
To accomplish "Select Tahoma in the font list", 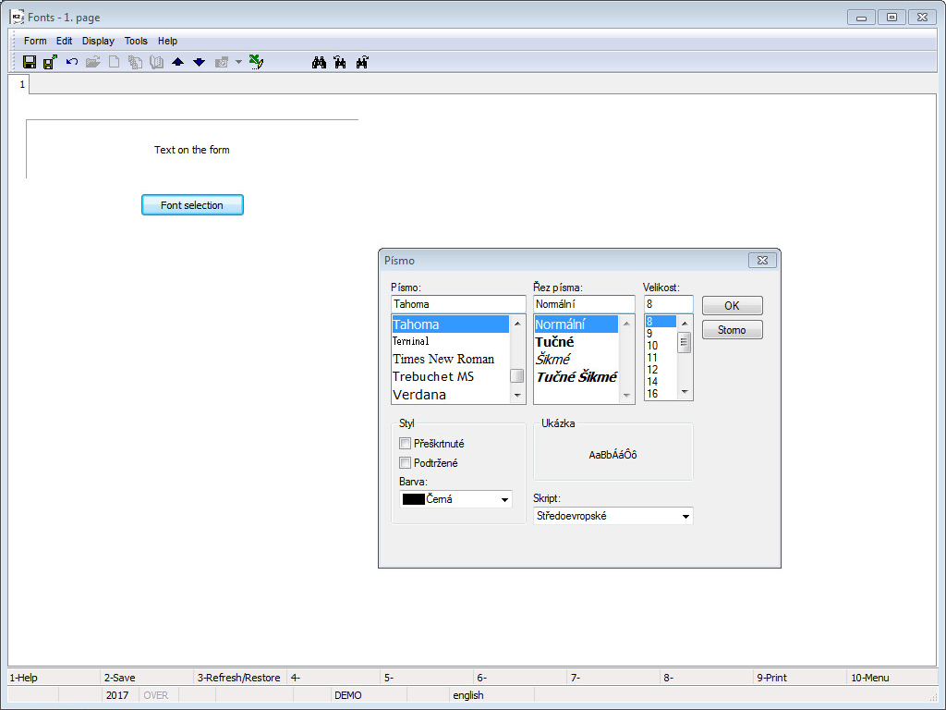I will point(450,324).
